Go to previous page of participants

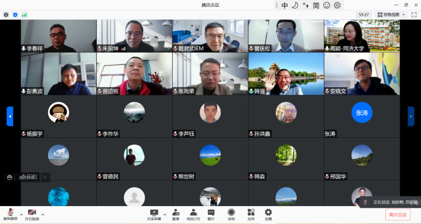tap(10, 116)
